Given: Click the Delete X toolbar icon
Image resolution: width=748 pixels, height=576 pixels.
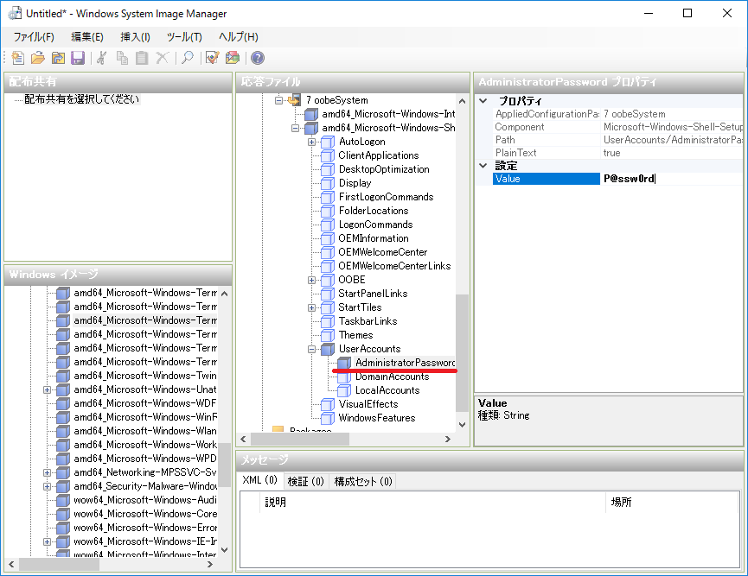Looking at the screenshot, I should [x=163, y=58].
